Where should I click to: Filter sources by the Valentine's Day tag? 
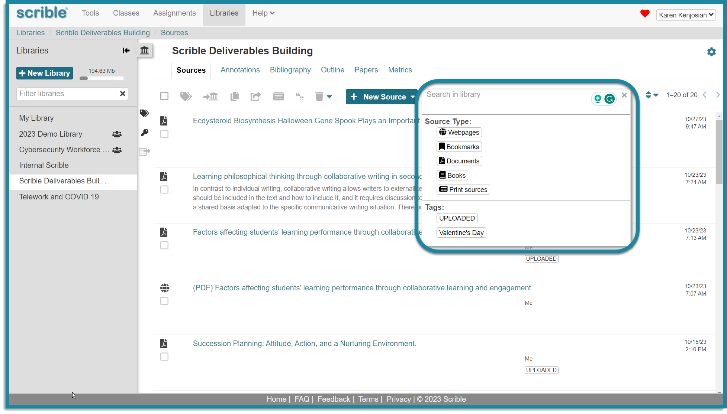pos(461,232)
